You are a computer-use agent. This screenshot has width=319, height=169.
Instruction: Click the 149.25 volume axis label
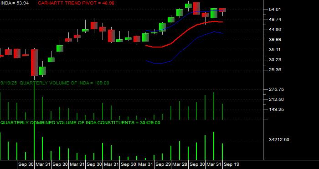(x=276, y=110)
